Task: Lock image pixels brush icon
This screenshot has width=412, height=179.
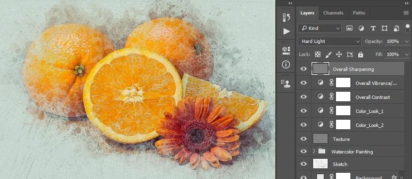Action: click(x=329, y=55)
